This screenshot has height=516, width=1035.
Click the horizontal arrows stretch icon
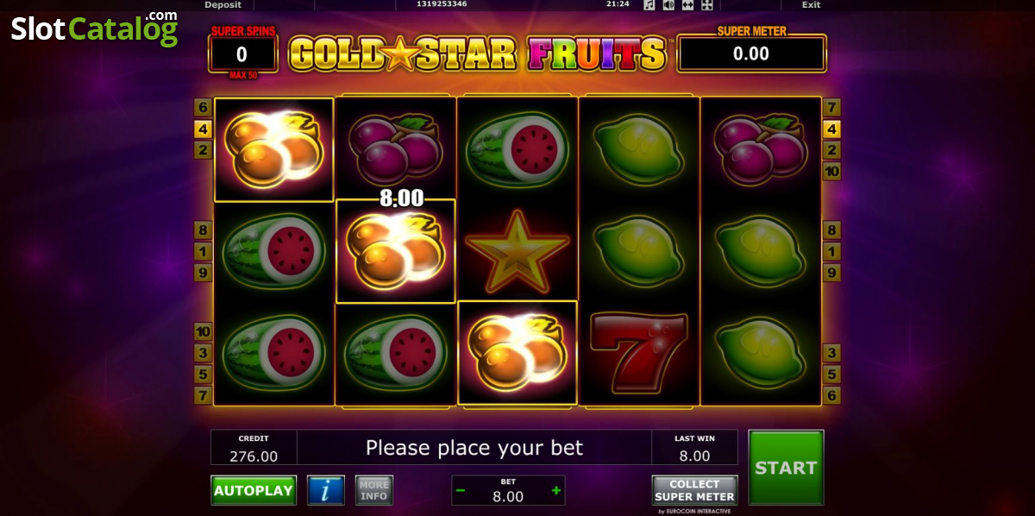(687, 5)
